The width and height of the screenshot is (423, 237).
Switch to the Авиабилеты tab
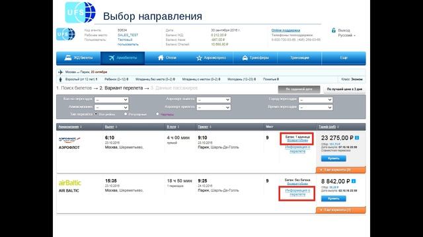pos(123,58)
